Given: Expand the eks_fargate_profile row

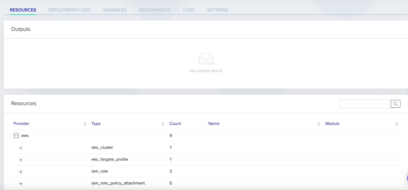Looking at the screenshot, I should [21, 160].
